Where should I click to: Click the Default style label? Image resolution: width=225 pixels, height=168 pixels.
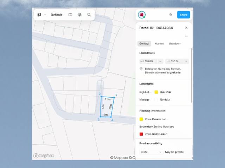(57, 15)
